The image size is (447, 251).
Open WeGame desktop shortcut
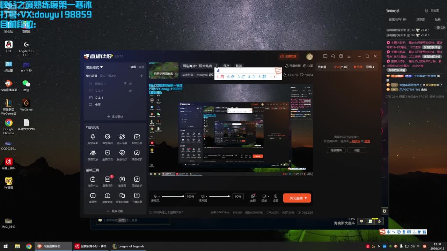coord(26,105)
